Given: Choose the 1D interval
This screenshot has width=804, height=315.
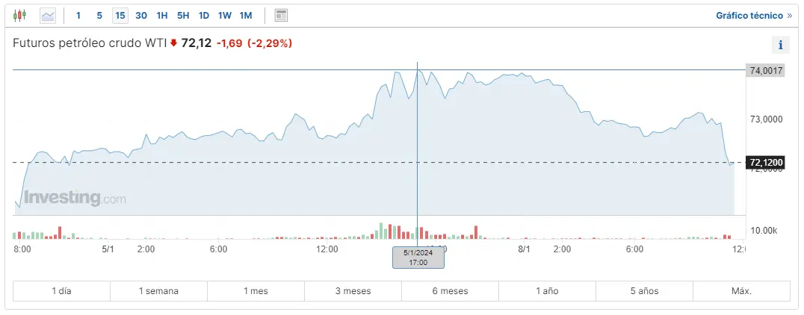Looking at the screenshot, I should coord(204,15).
